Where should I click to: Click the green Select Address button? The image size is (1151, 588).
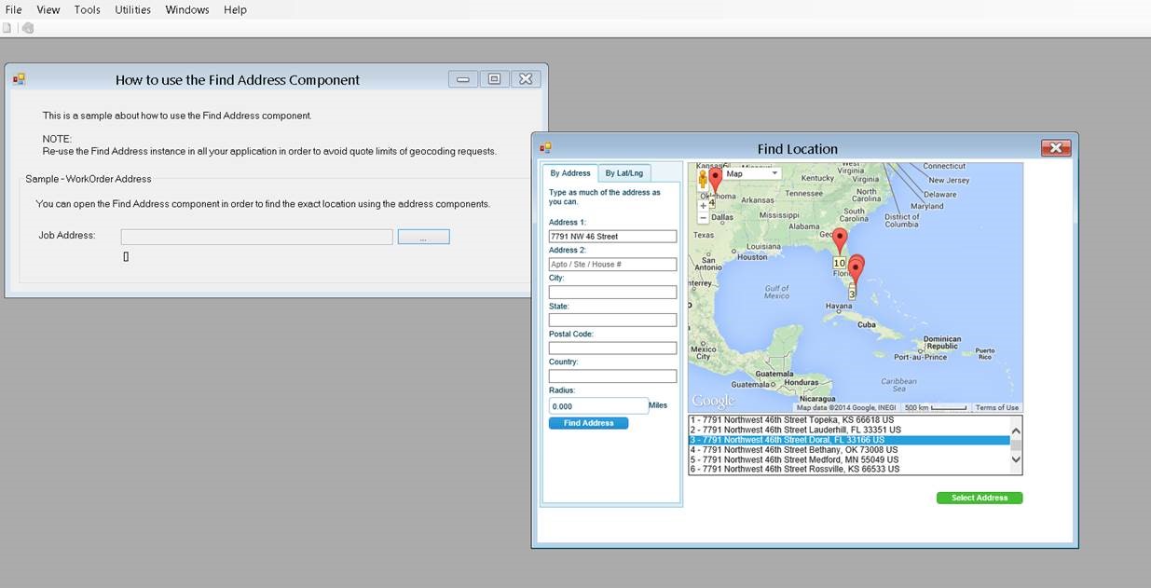(980, 498)
